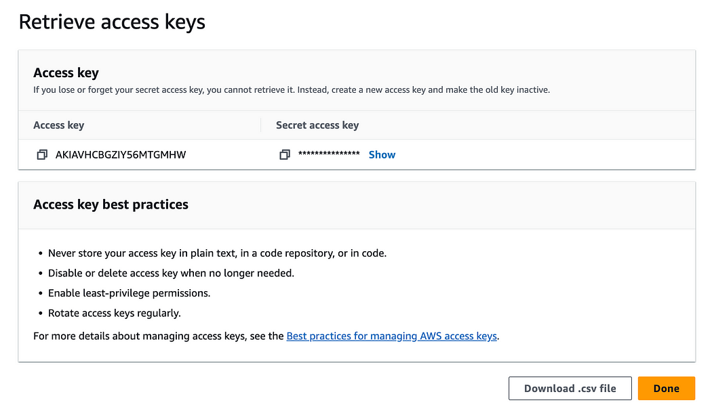This screenshot has height=409, width=712.
Task: Select the AKIAVHCBGZIY56MTGMHW access key text
Action: pyautogui.click(x=121, y=154)
